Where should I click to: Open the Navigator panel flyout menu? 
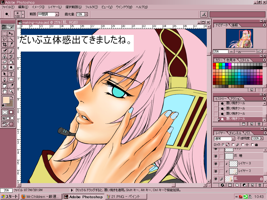(x=264, y=25)
